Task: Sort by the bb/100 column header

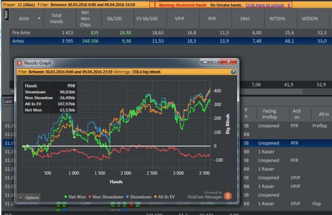Action: coord(114,18)
